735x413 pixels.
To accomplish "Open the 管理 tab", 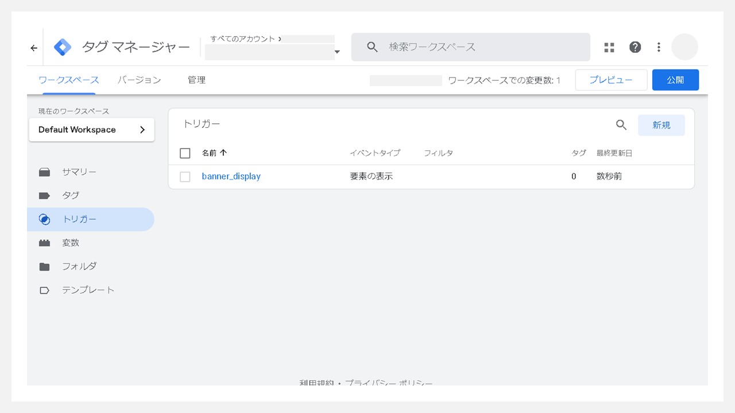I will [196, 80].
